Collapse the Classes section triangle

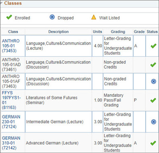pos(1,3)
